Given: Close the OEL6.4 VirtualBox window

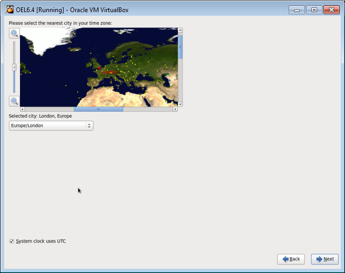Looking at the screenshot, I should coord(331,10).
